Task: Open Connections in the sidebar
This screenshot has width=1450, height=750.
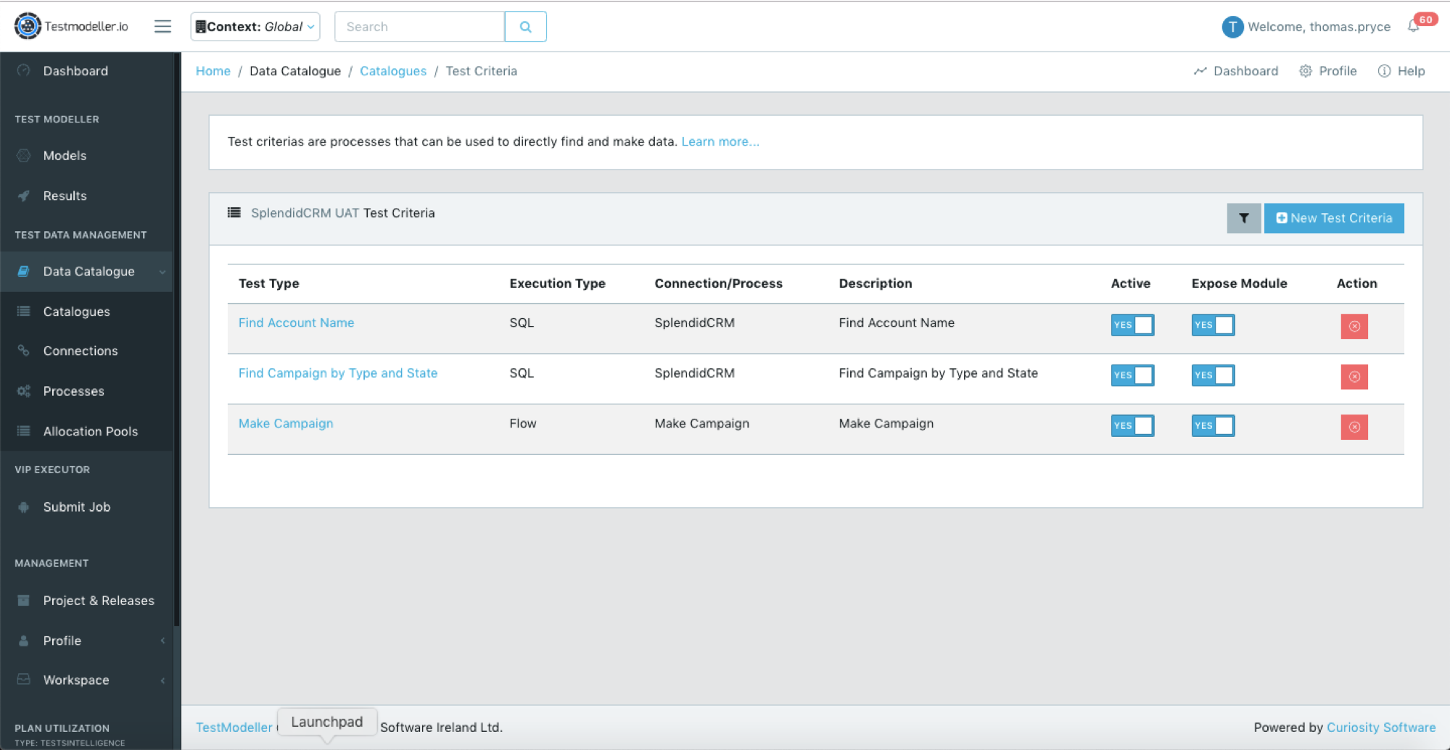Action: [81, 351]
